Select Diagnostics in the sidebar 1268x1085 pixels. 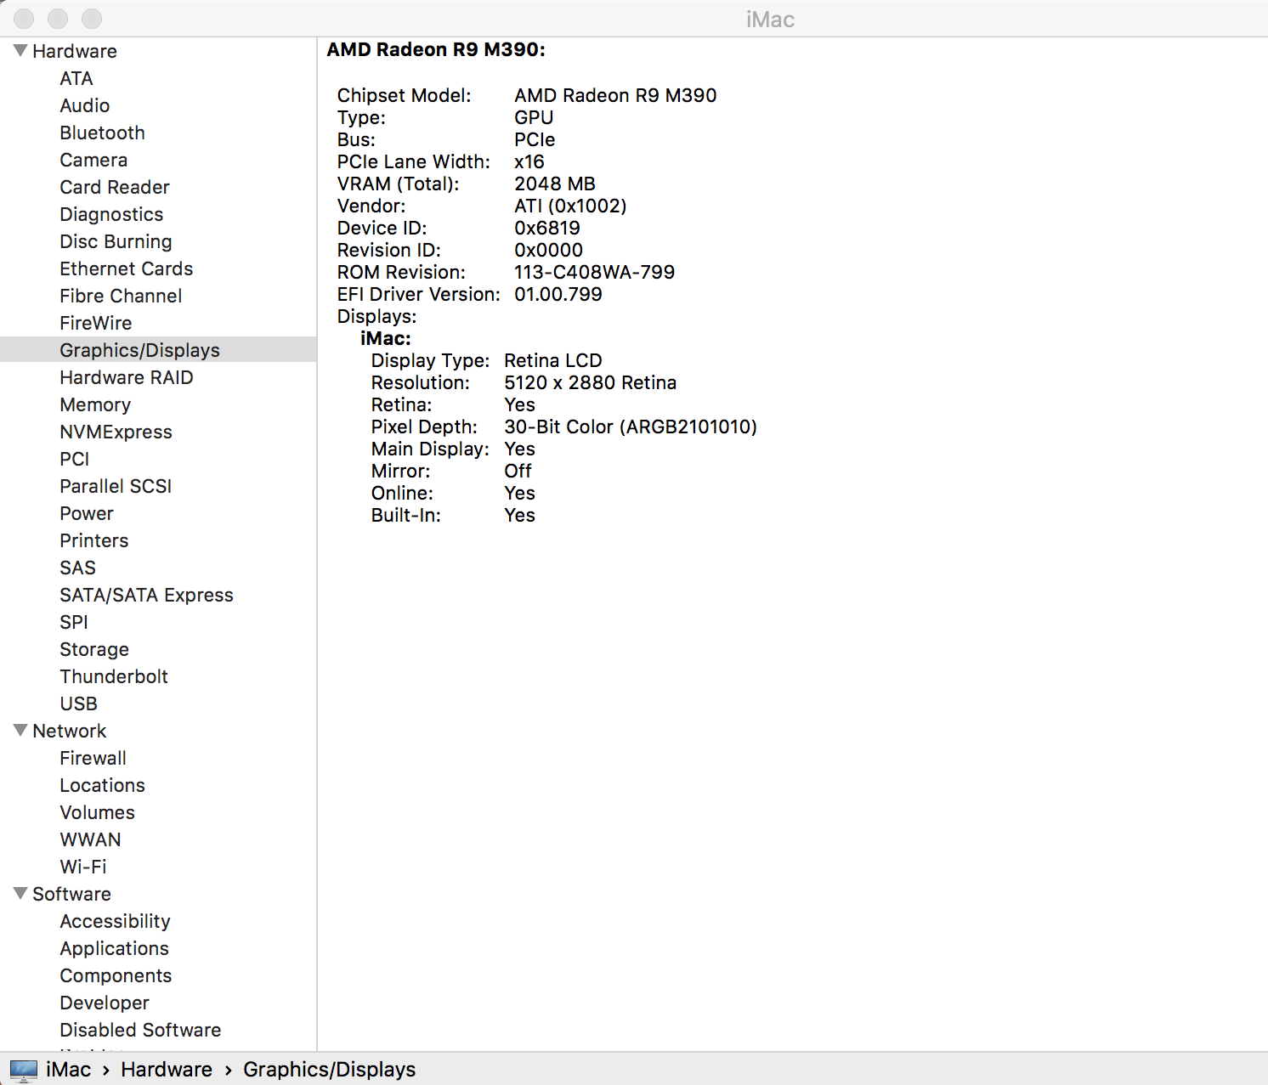(x=111, y=214)
